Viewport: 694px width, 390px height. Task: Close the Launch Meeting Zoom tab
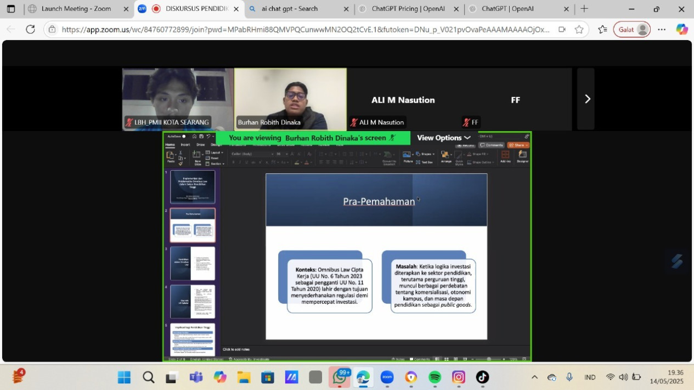click(x=126, y=9)
